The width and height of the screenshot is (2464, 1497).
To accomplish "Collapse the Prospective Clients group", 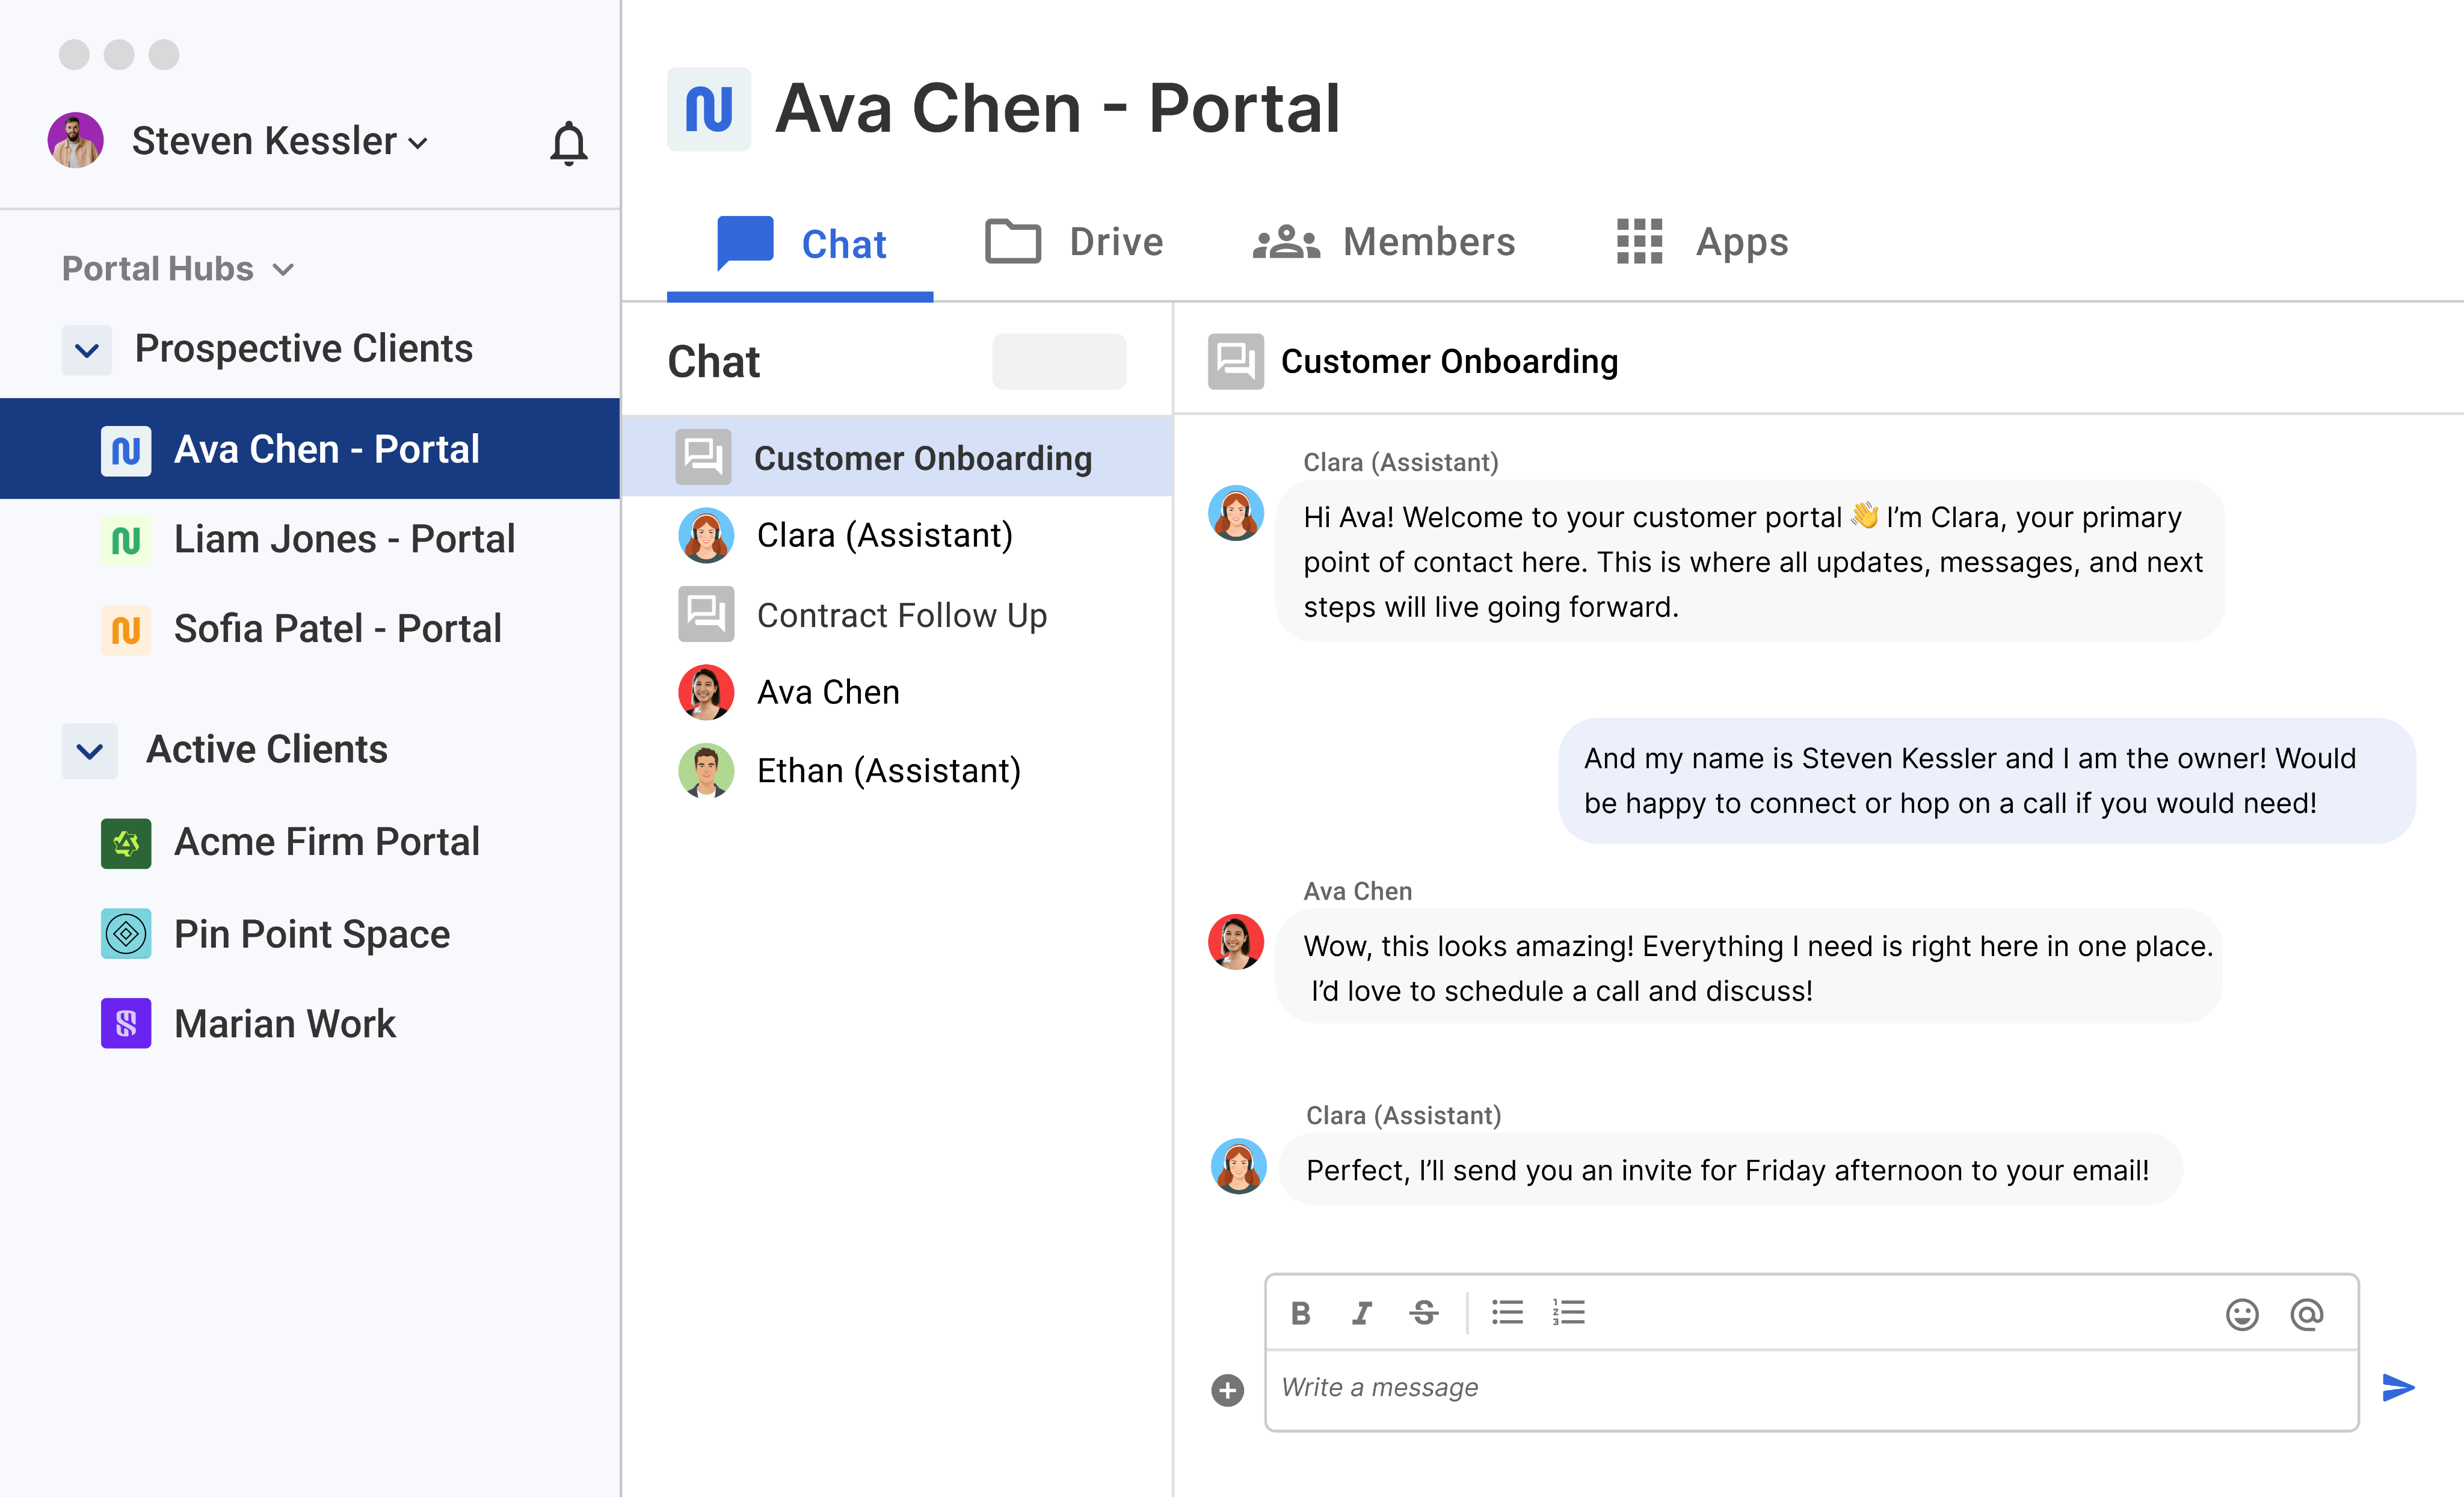I will coord(87,351).
